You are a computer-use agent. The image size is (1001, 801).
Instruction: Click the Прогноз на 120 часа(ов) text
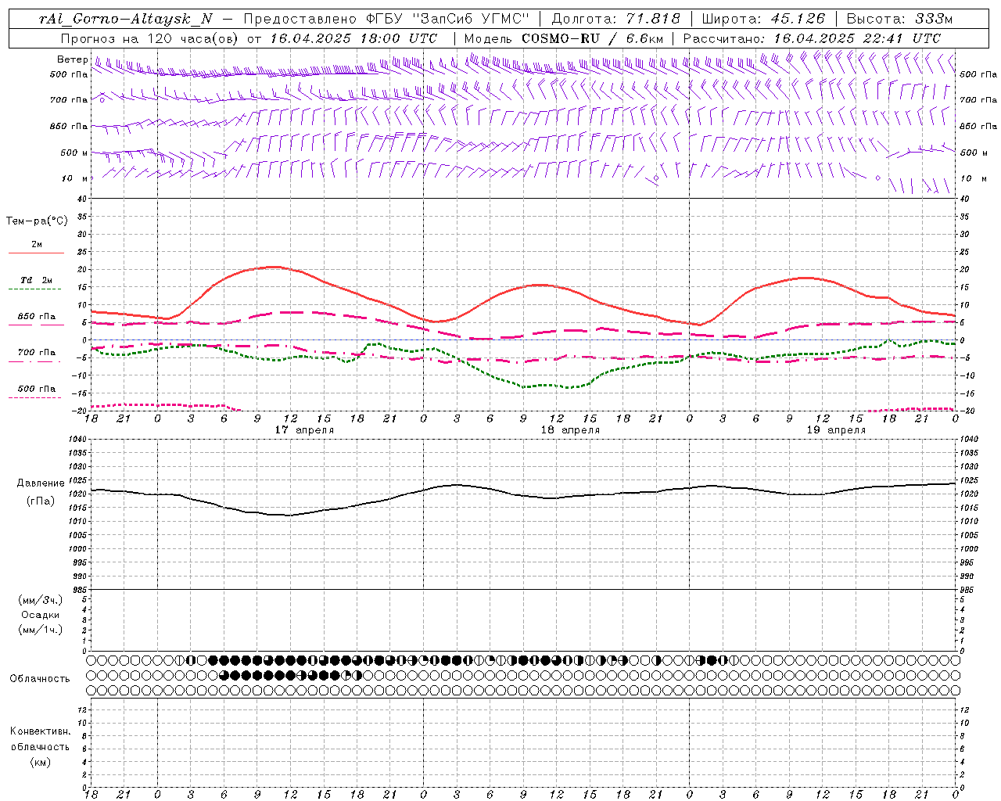click(x=150, y=38)
